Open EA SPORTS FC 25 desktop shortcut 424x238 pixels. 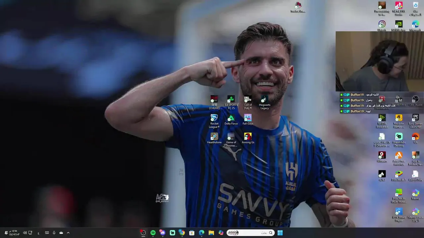tap(231, 103)
